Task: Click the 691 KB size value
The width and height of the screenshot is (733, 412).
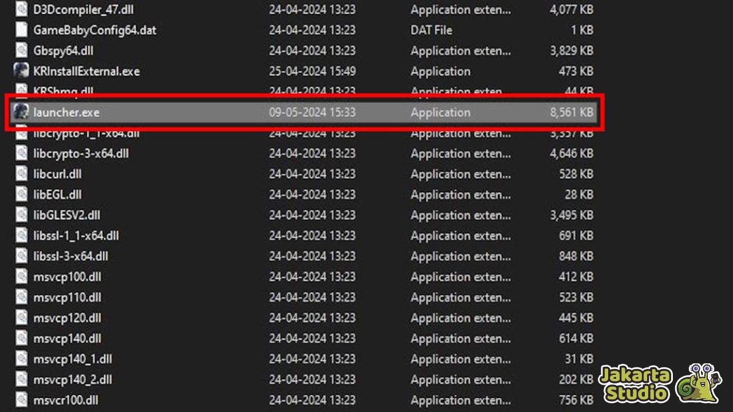Action: point(576,236)
